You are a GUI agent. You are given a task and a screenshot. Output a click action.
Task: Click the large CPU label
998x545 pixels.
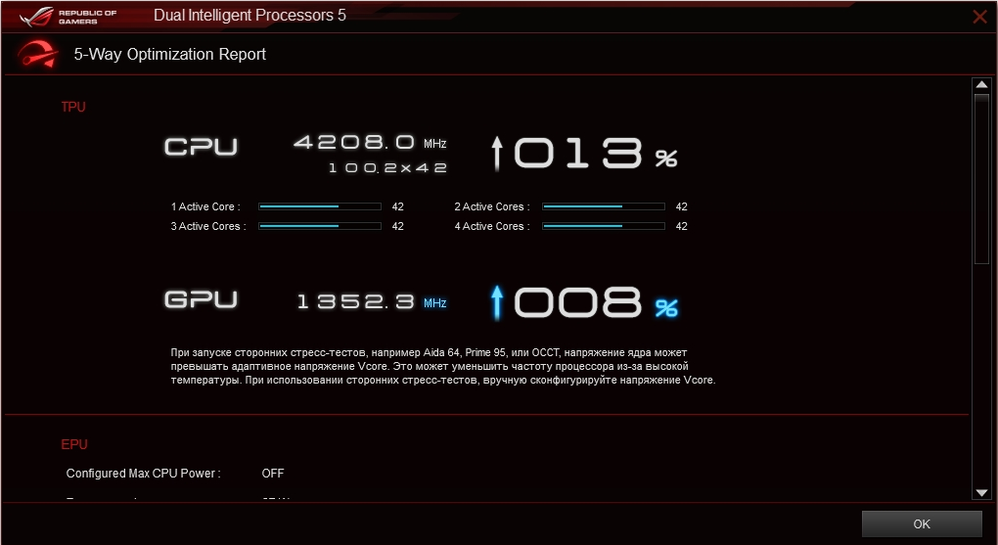pyautogui.click(x=201, y=147)
